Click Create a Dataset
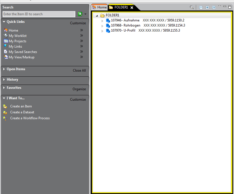 pos(22,112)
